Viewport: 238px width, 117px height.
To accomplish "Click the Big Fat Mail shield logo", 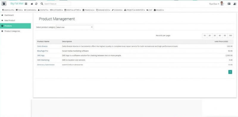I will (x=4, y=4).
